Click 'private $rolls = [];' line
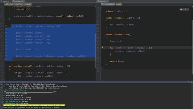The image size is (193, 109). coord(116,11)
